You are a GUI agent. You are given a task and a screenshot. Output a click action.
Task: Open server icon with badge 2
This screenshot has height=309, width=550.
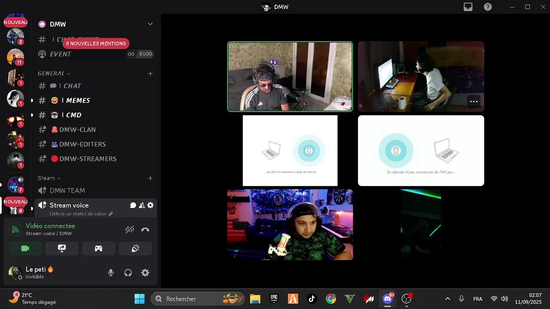pyautogui.click(x=15, y=36)
